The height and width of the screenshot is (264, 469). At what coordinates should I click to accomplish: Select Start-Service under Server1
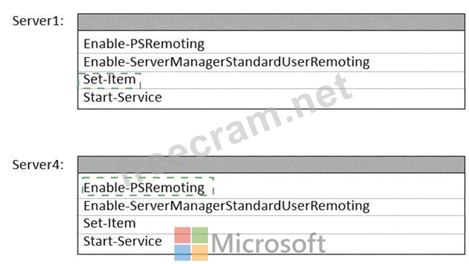[123, 97]
